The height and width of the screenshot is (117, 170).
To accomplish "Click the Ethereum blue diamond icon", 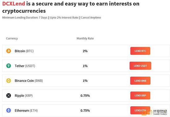I will [x=9, y=111].
